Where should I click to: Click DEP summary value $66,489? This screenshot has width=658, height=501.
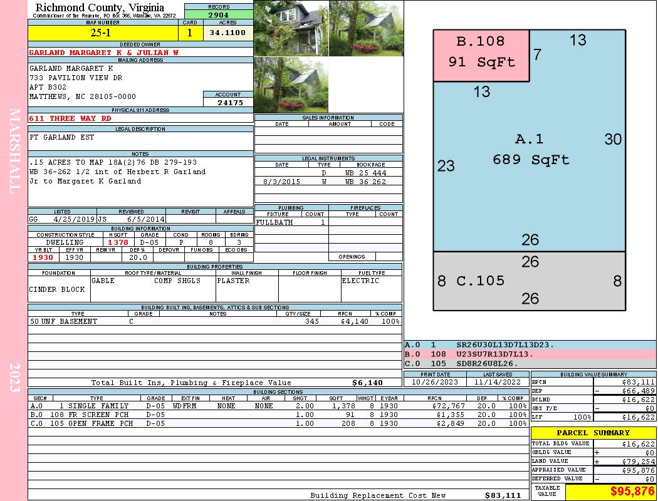click(638, 391)
